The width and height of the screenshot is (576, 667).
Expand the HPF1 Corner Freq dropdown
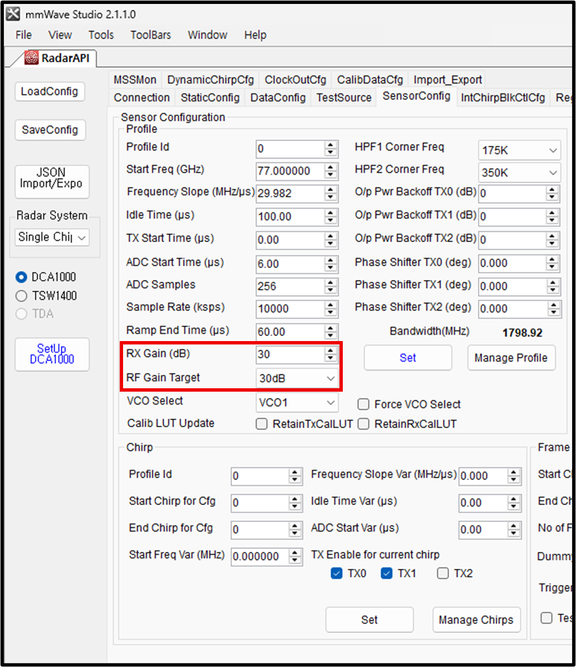pyautogui.click(x=519, y=150)
